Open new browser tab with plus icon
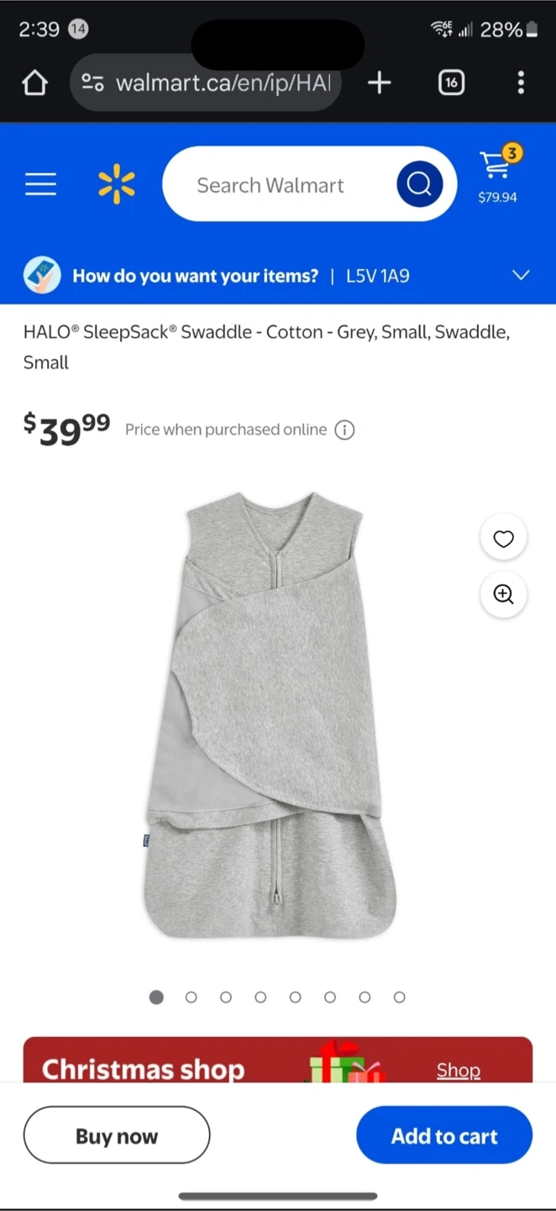 [380, 82]
